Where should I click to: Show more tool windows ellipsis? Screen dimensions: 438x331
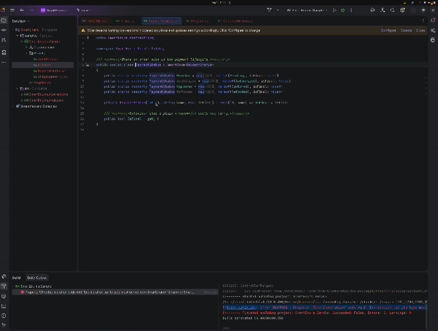pos(4,62)
